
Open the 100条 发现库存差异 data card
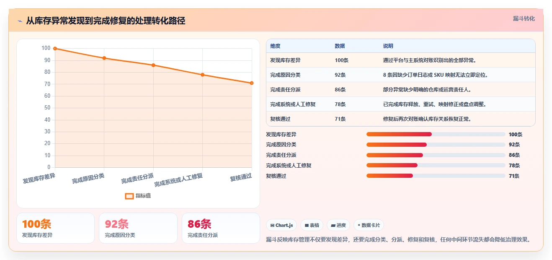point(55,228)
